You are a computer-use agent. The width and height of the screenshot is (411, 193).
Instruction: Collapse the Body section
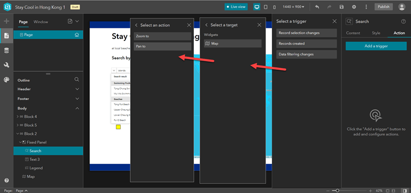point(77,108)
